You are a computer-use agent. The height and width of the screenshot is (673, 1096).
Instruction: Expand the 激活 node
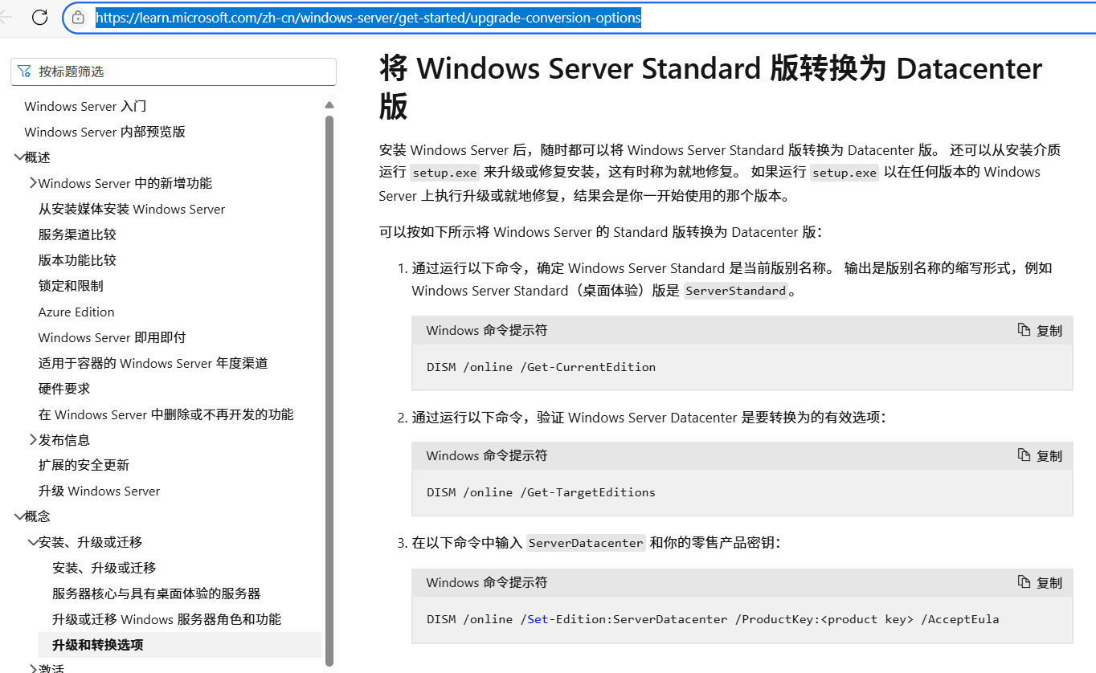click(x=33, y=667)
